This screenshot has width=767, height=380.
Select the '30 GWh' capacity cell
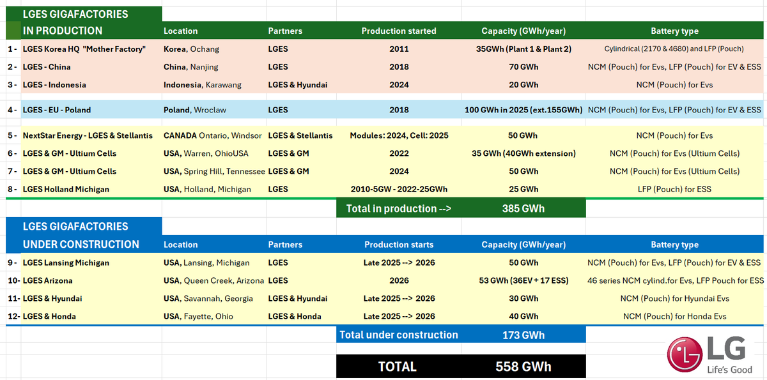coord(523,298)
